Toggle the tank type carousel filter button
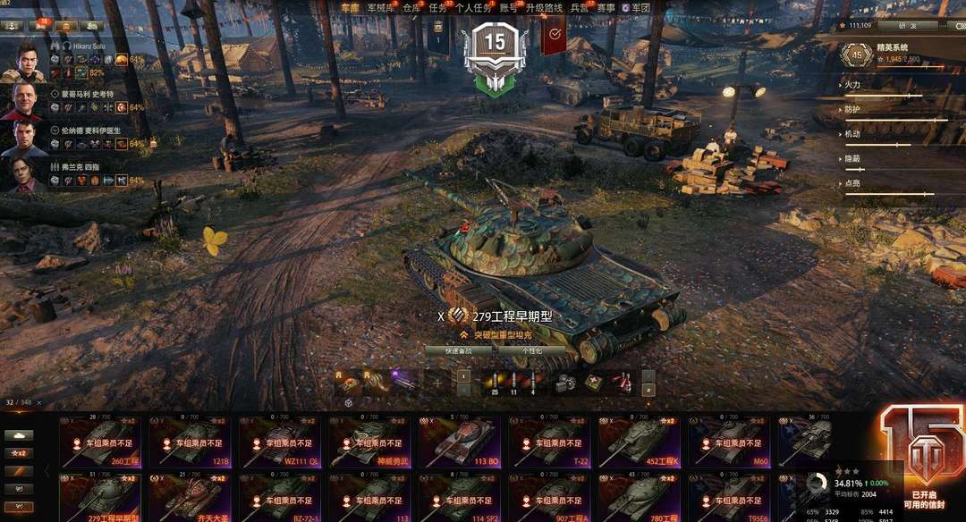The width and height of the screenshot is (966, 522). (x=19, y=435)
